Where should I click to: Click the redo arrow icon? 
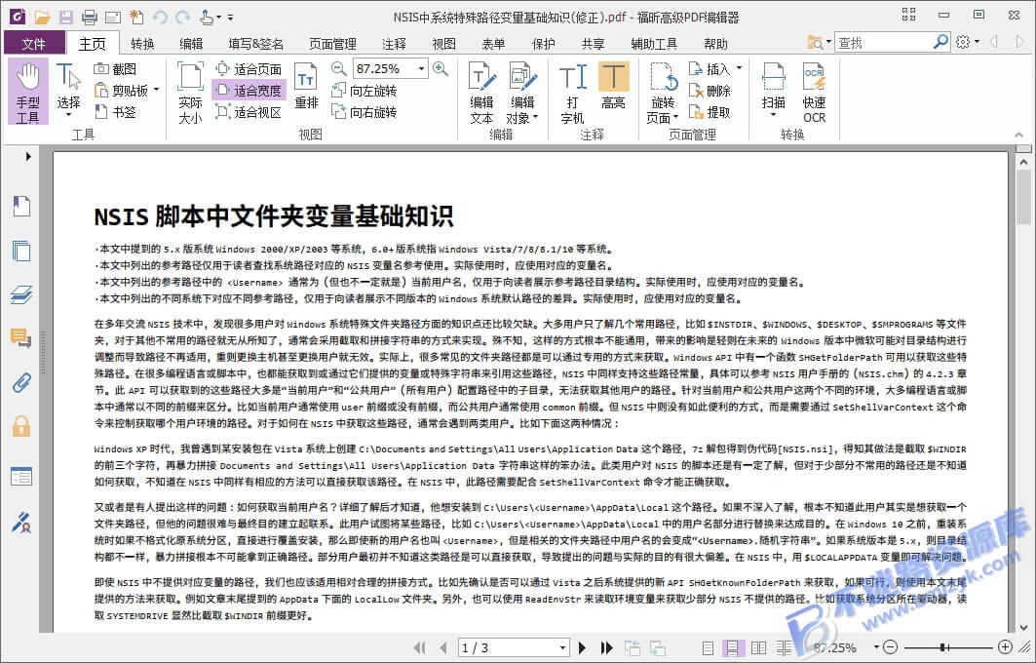point(183,18)
